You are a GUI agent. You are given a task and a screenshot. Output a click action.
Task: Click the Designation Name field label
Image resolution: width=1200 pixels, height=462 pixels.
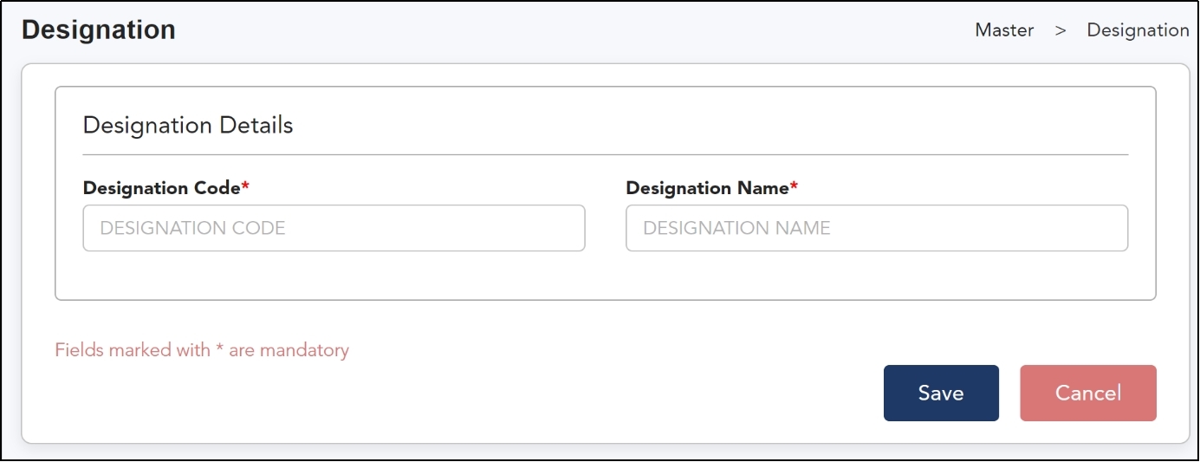pos(707,188)
